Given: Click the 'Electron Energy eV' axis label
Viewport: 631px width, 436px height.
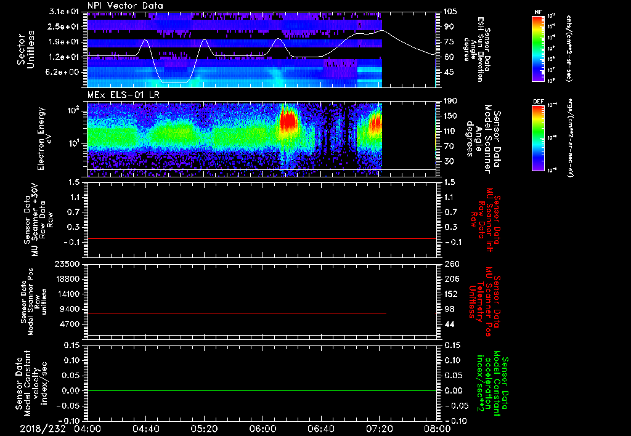Looking at the screenshot, I should point(44,137).
